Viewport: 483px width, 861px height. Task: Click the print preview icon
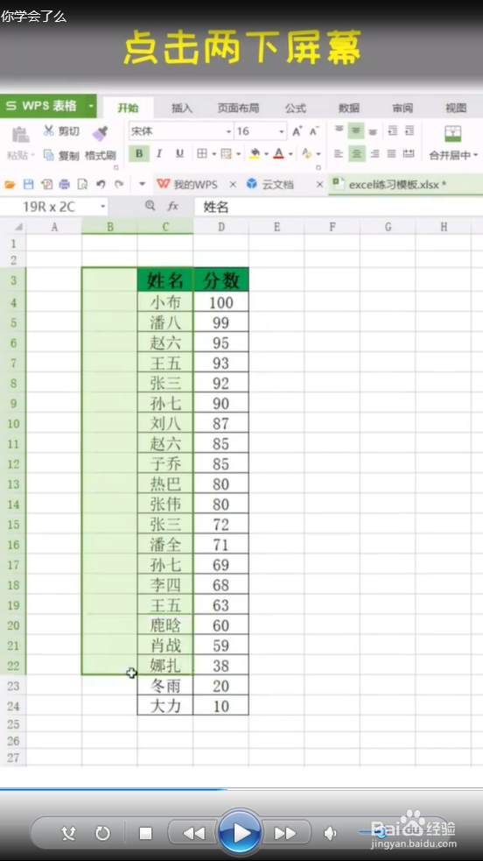[x=82, y=185]
